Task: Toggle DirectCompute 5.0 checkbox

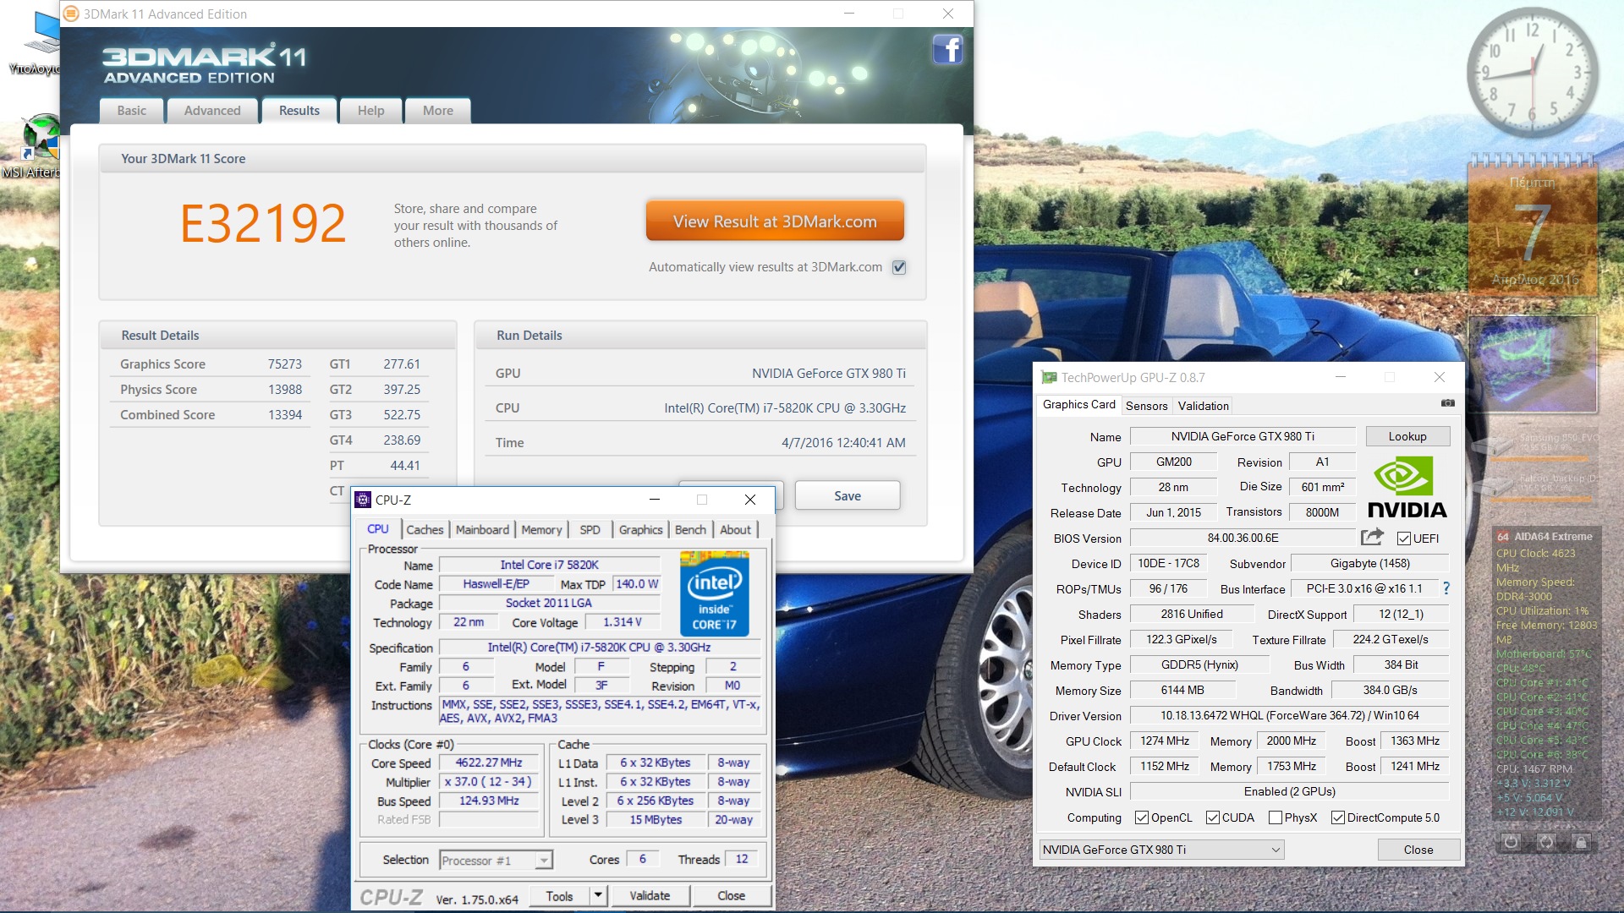Action: click(1338, 817)
